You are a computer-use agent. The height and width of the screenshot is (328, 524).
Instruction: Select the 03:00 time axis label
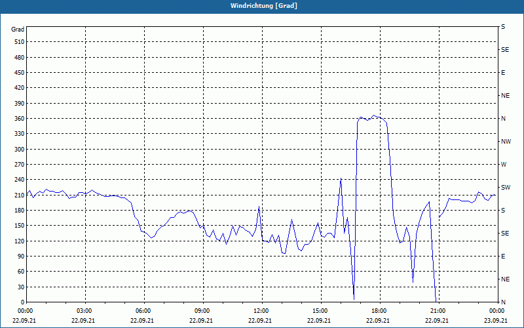(83, 311)
